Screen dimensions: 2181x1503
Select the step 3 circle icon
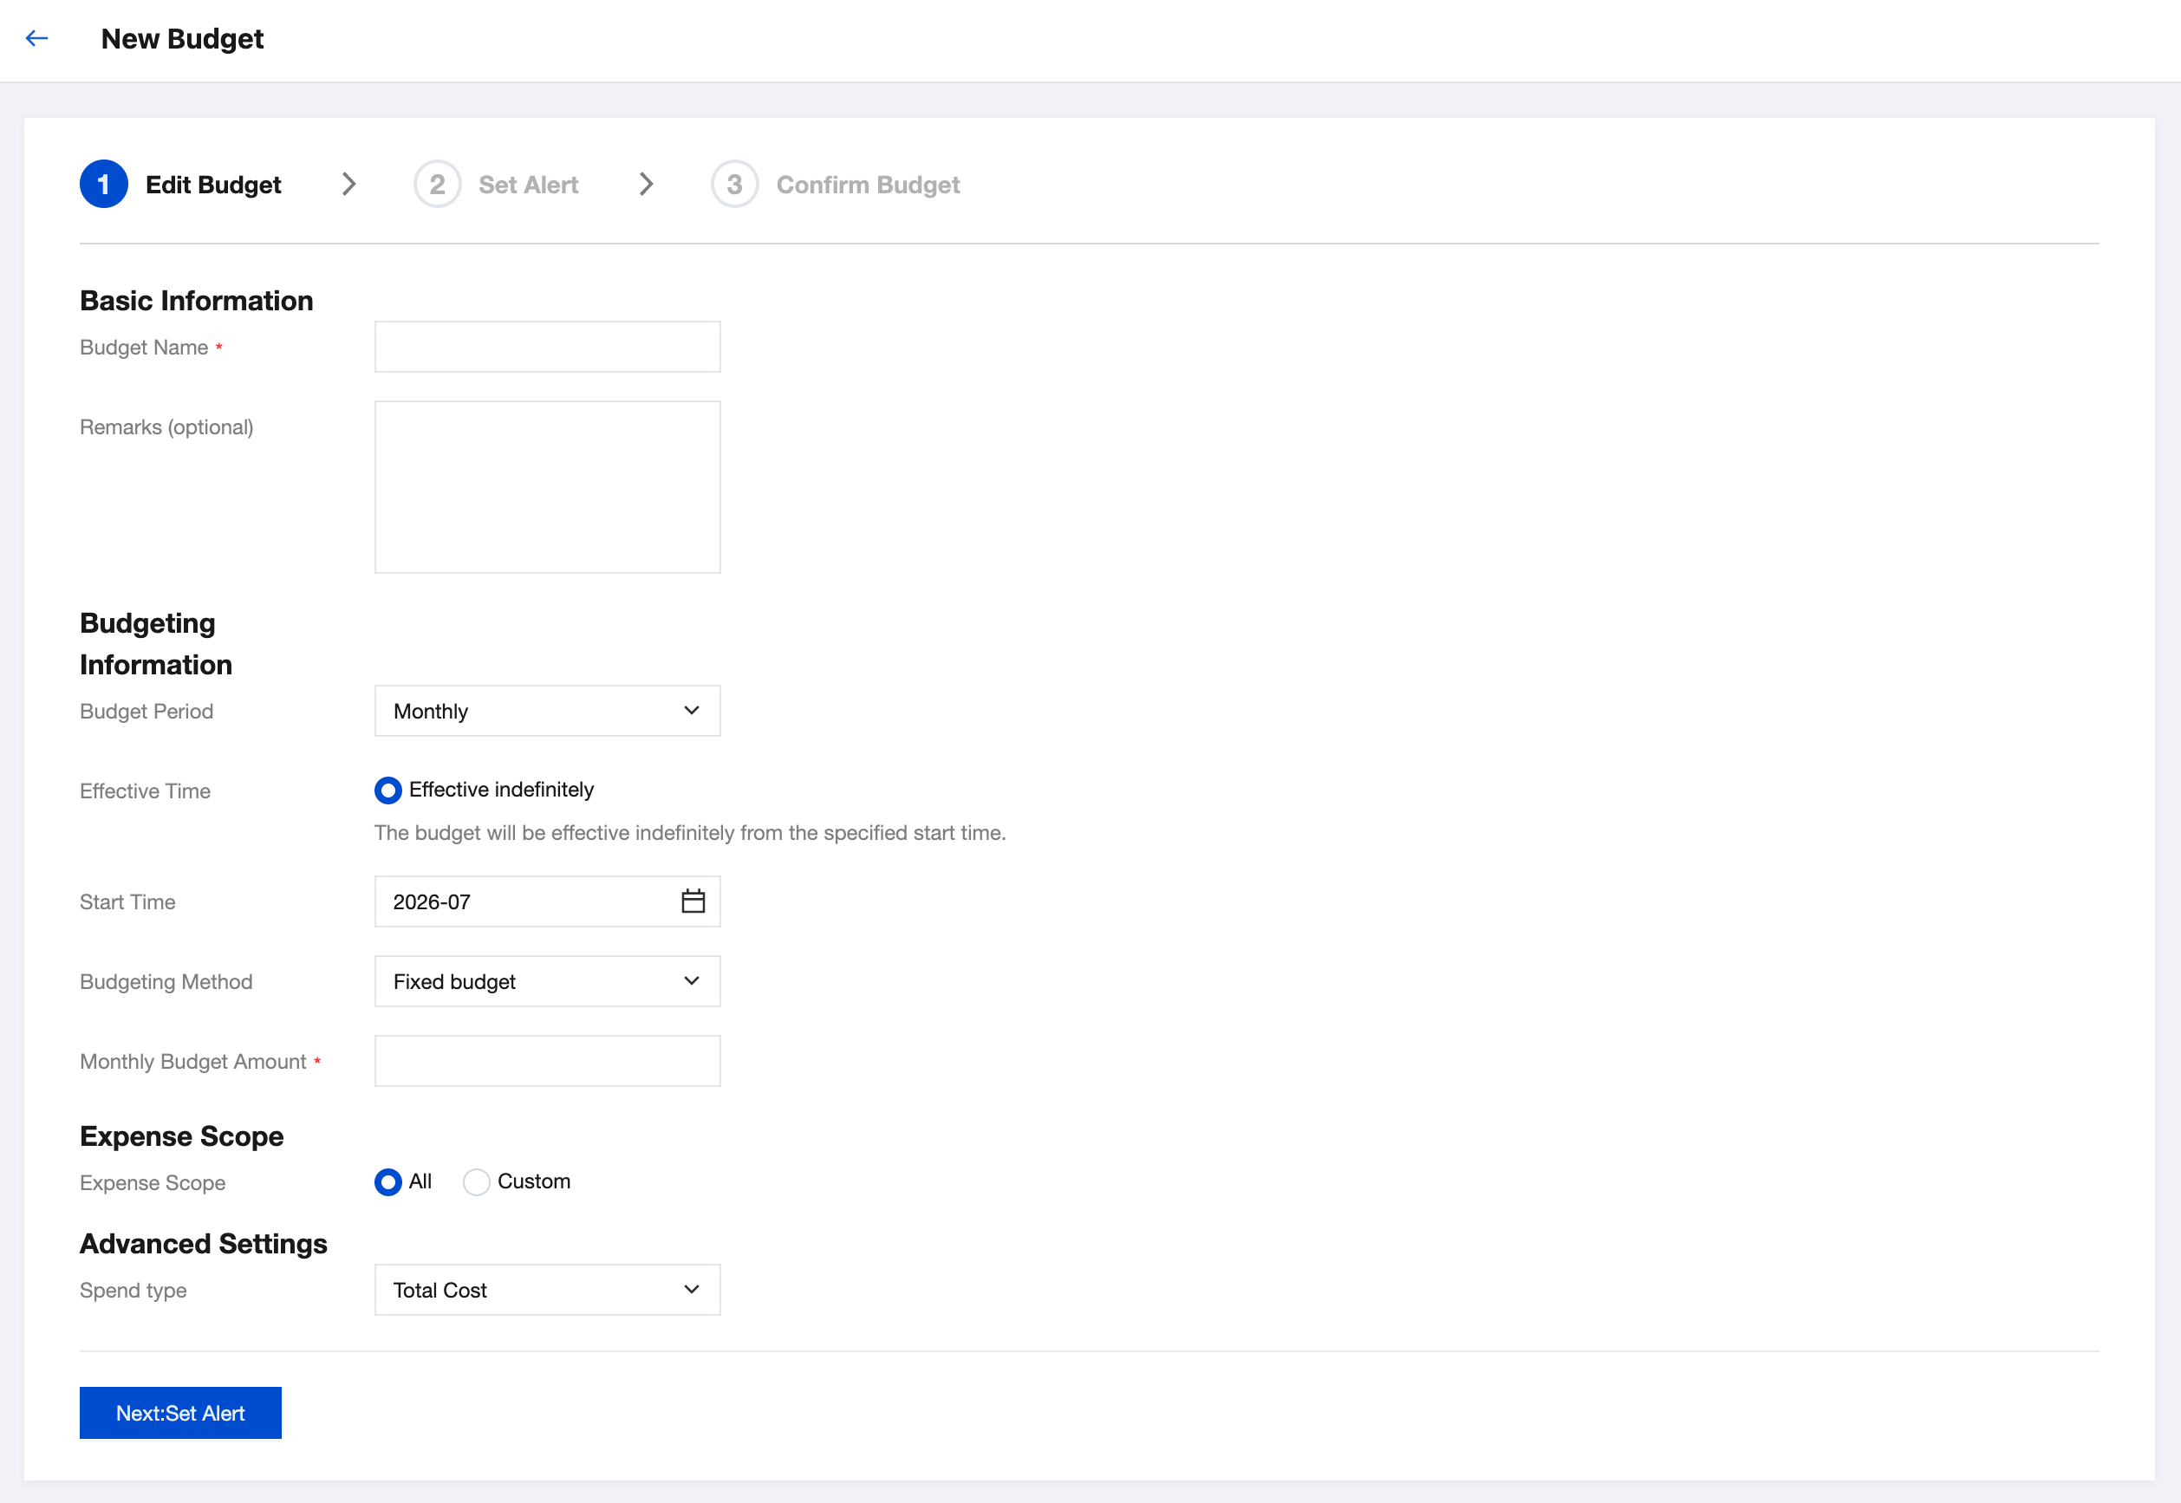click(734, 185)
